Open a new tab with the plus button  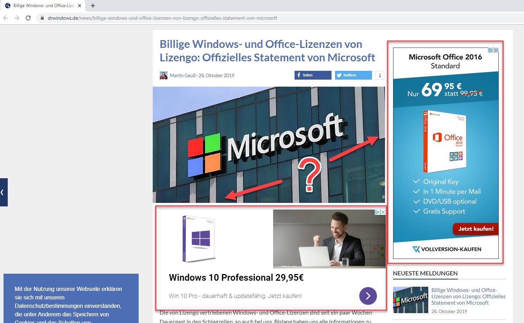[93, 6]
